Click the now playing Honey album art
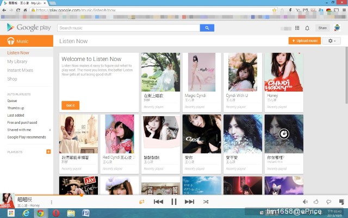 pos(7,201)
